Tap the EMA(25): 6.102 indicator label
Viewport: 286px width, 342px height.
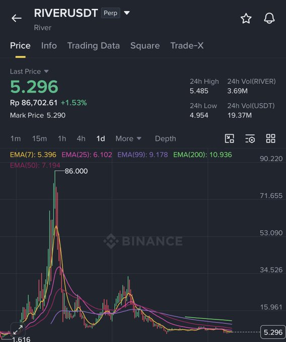coord(87,154)
